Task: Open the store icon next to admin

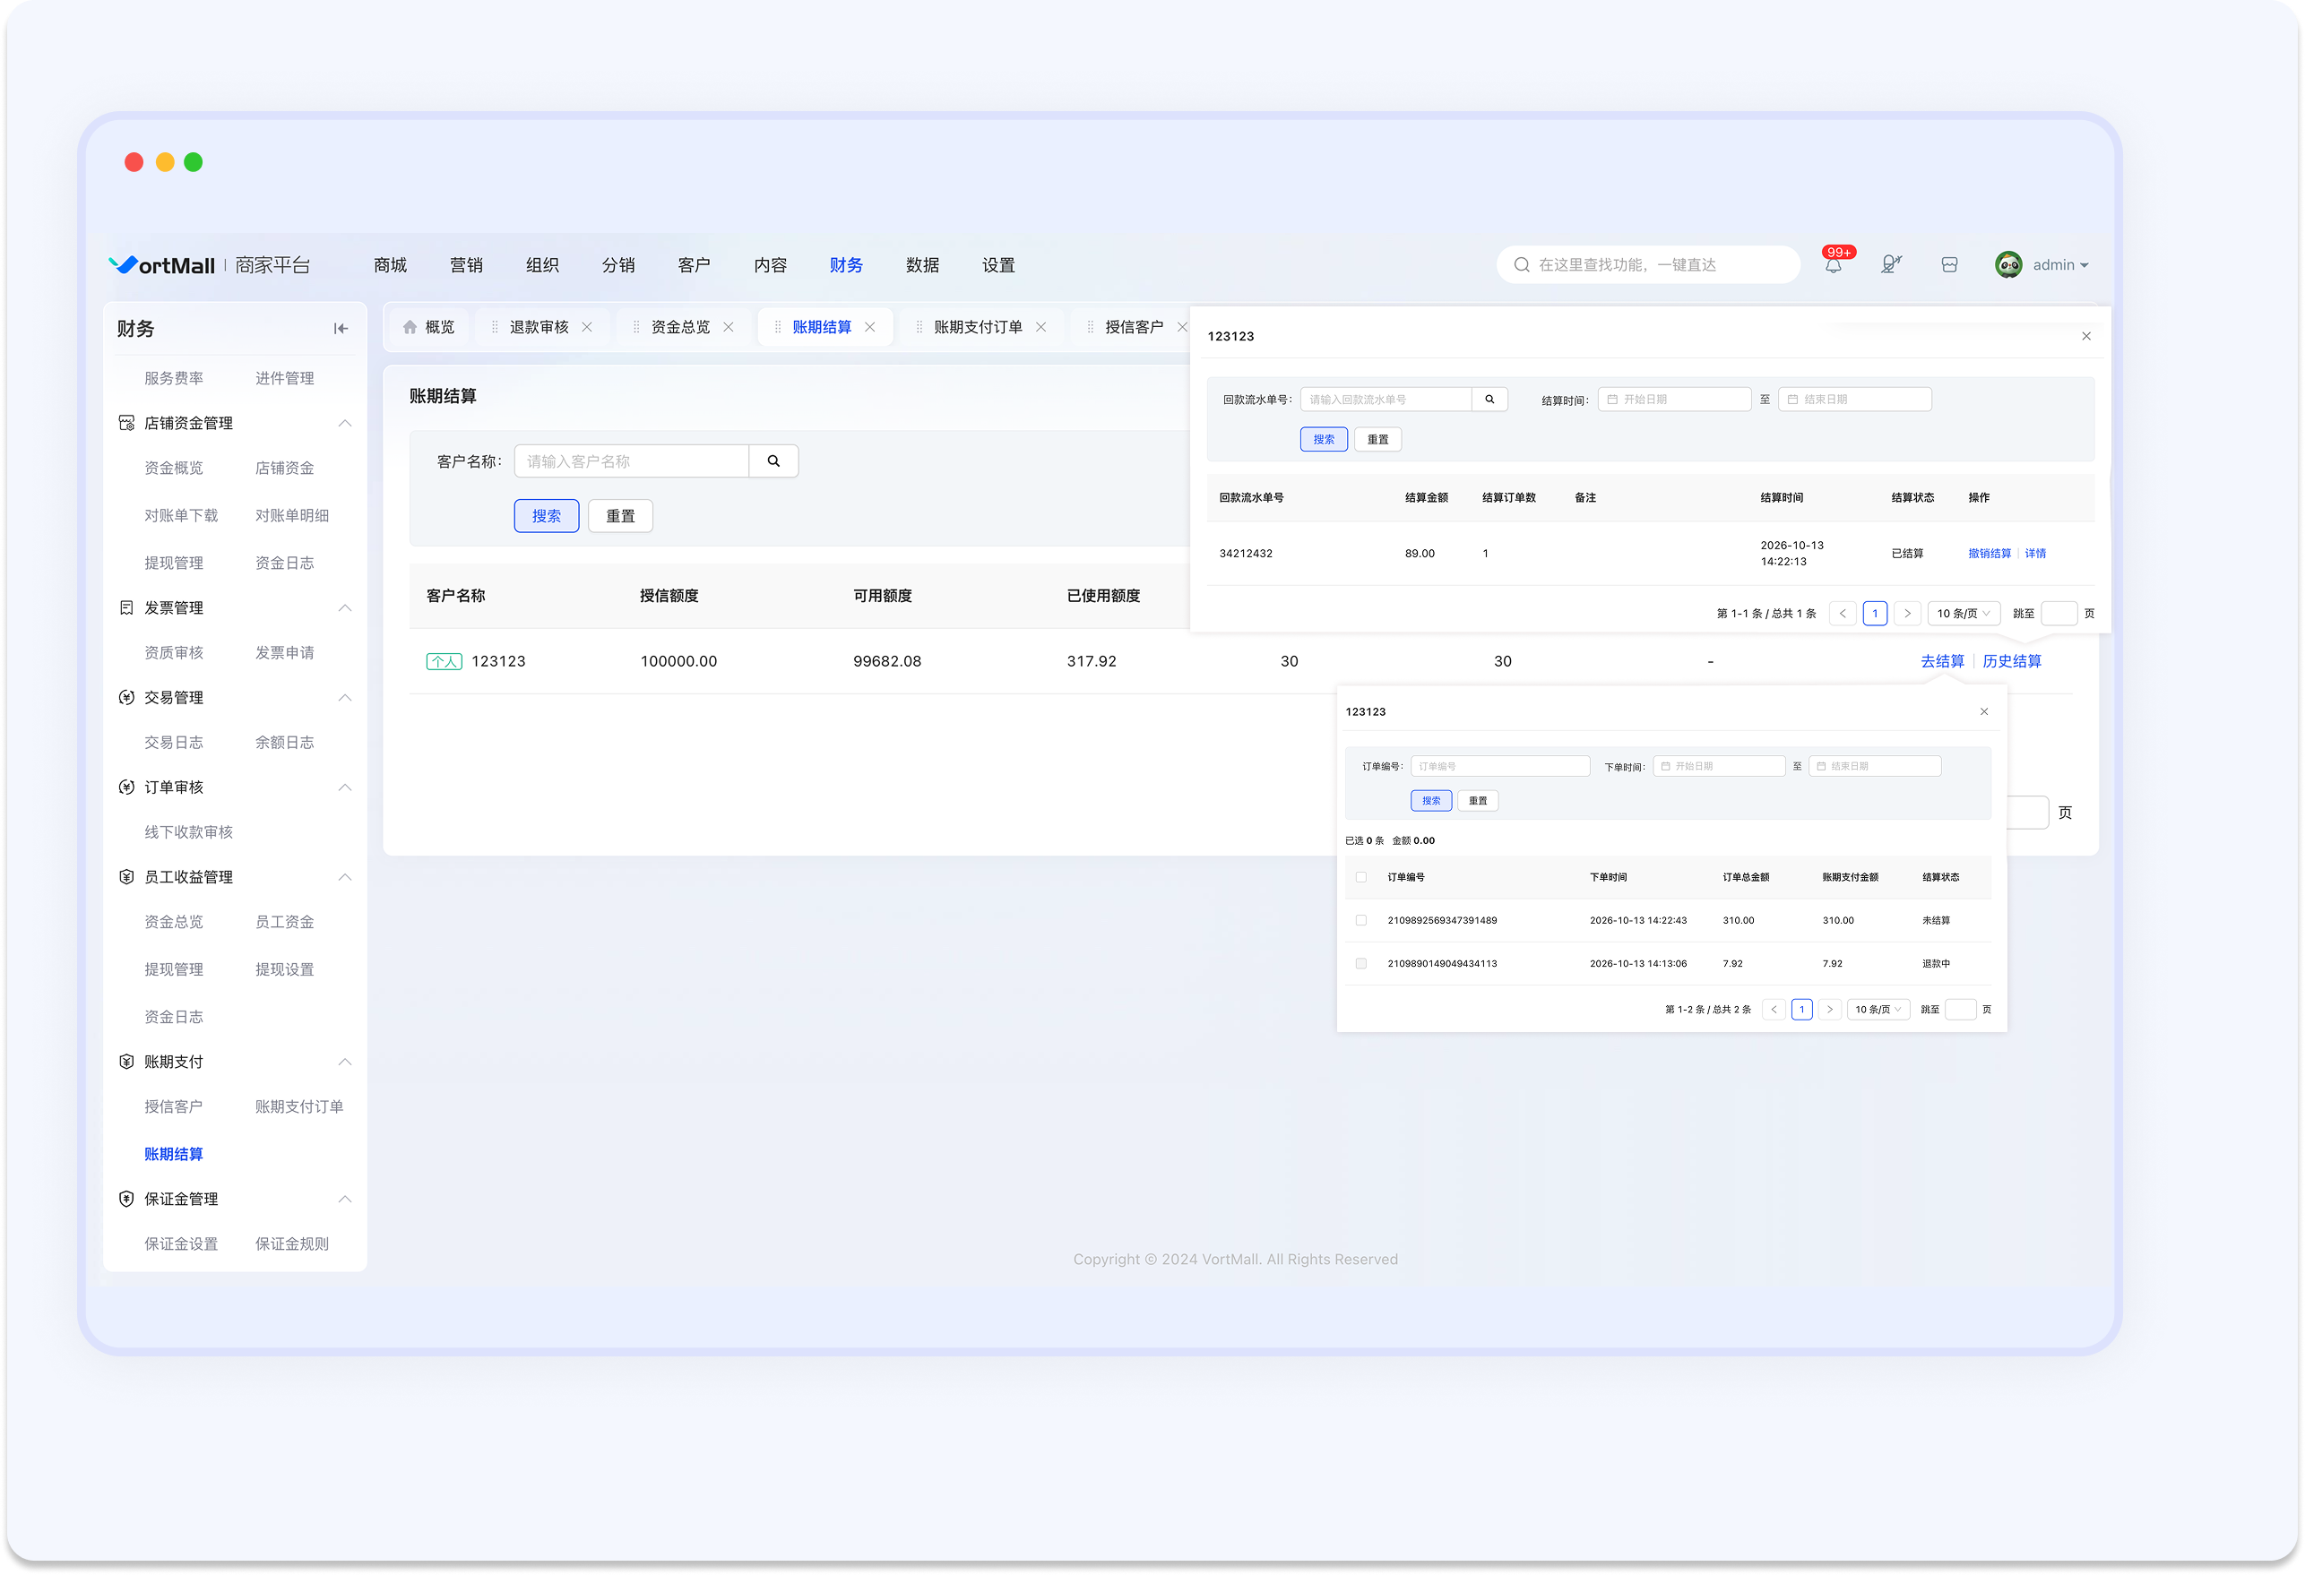Action: point(1949,265)
